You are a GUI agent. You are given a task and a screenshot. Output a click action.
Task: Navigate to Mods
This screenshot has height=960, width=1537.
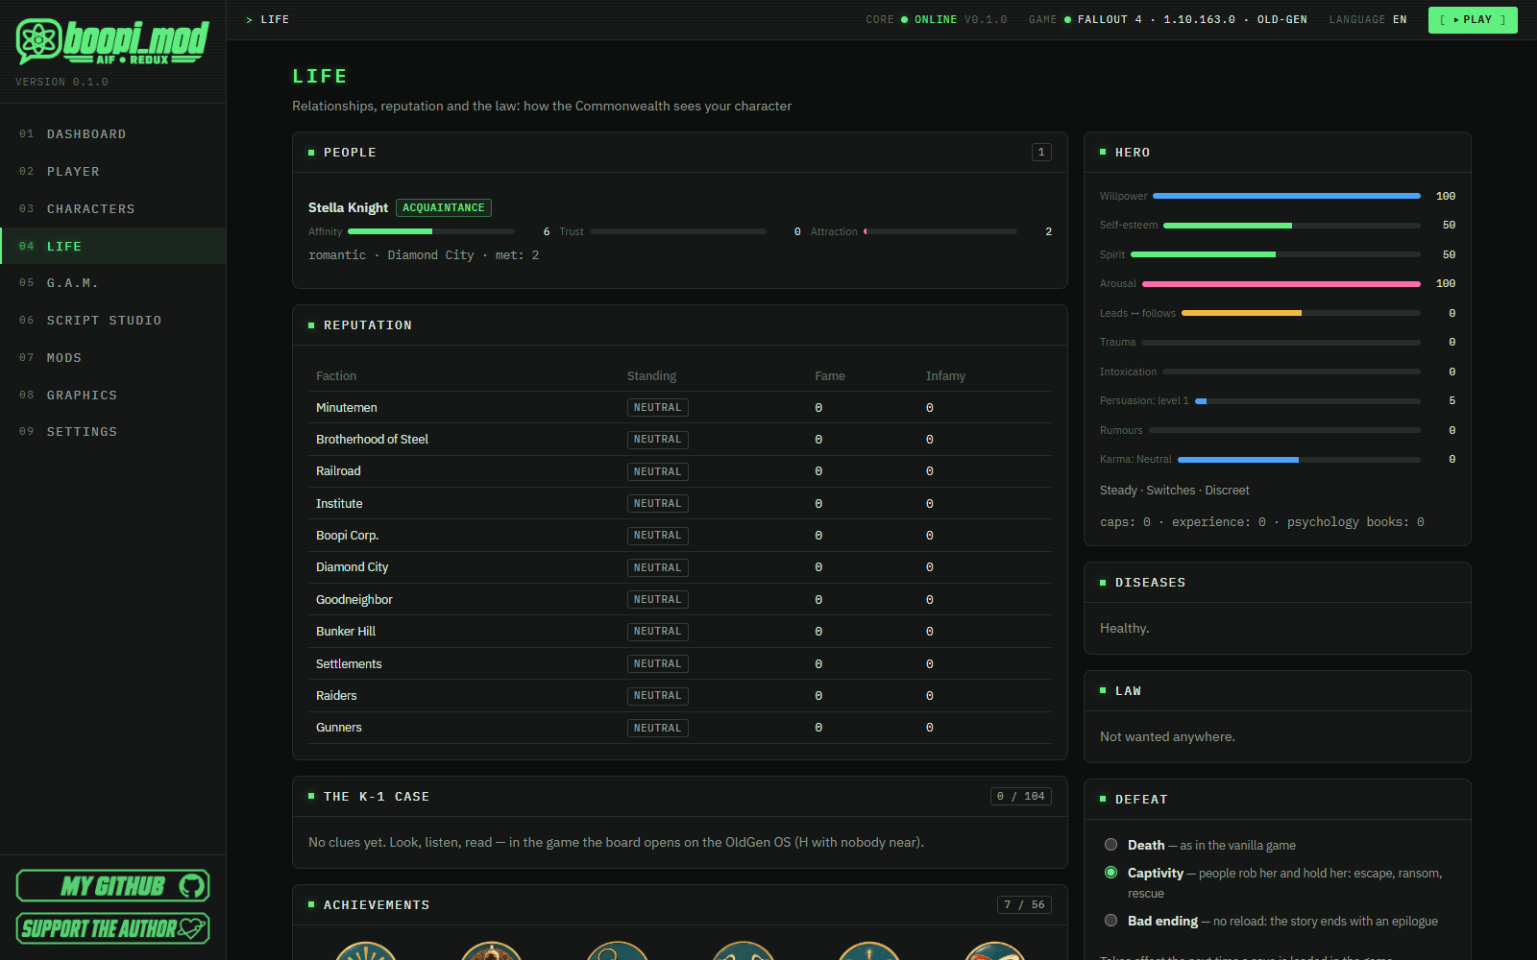112,358
